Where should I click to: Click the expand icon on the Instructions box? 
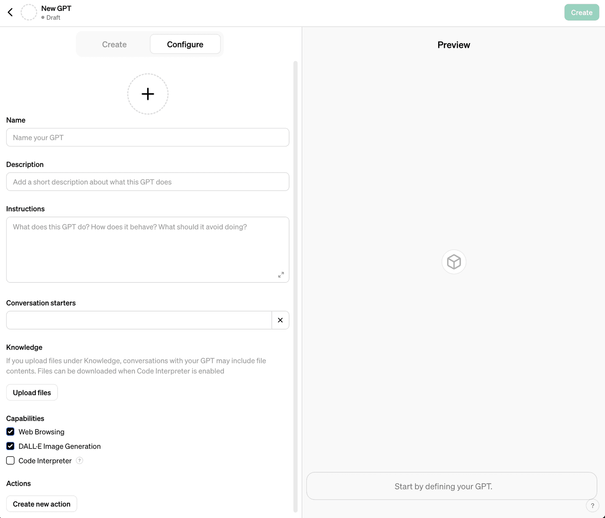coord(281,275)
